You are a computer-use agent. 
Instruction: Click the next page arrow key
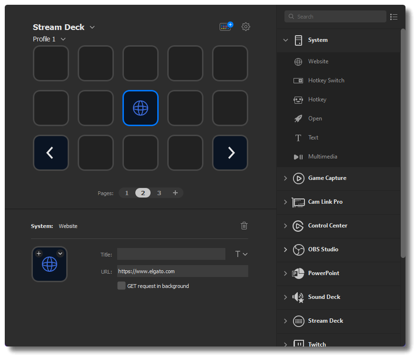[x=230, y=153]
